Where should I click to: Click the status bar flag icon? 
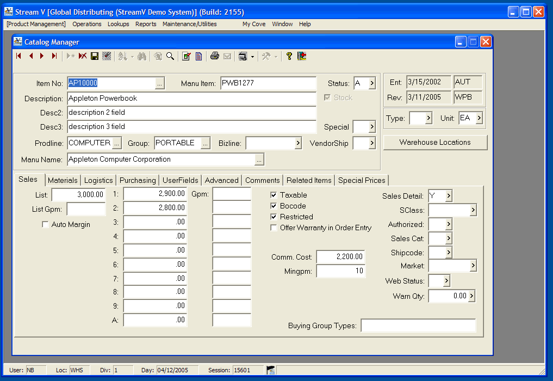(270, 370)
